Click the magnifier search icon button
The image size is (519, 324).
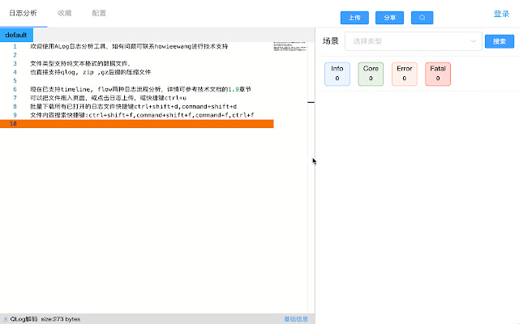point(422,18)
